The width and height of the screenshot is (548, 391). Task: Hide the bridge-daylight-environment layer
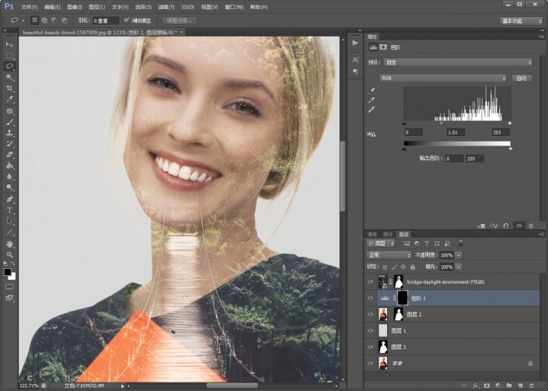coord(371,281)
